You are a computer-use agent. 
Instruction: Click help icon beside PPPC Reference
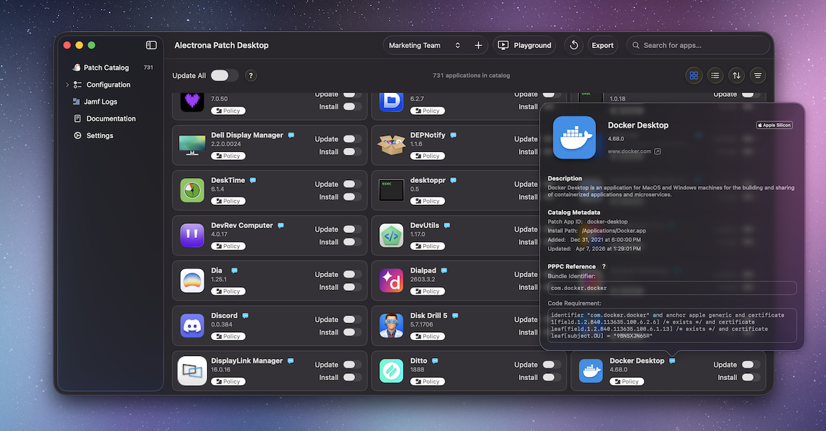tap(604, 266)
